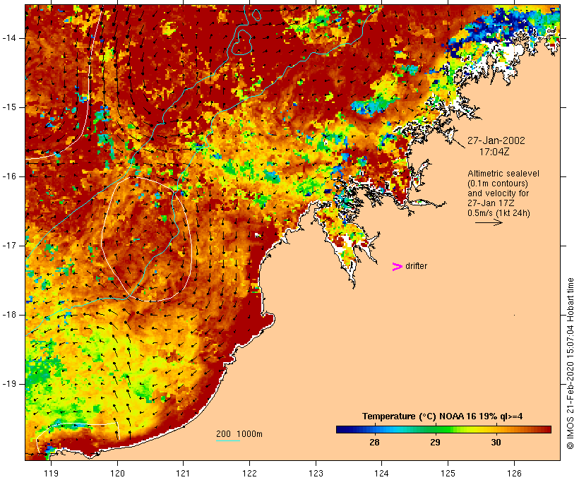Click the 'and velocity for' text
The height and width of the screenshot is (480, 579).
click(x=498, y=193)
